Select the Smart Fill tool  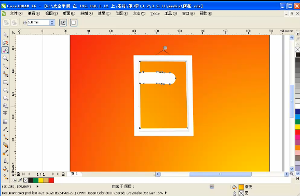[5, 74]
